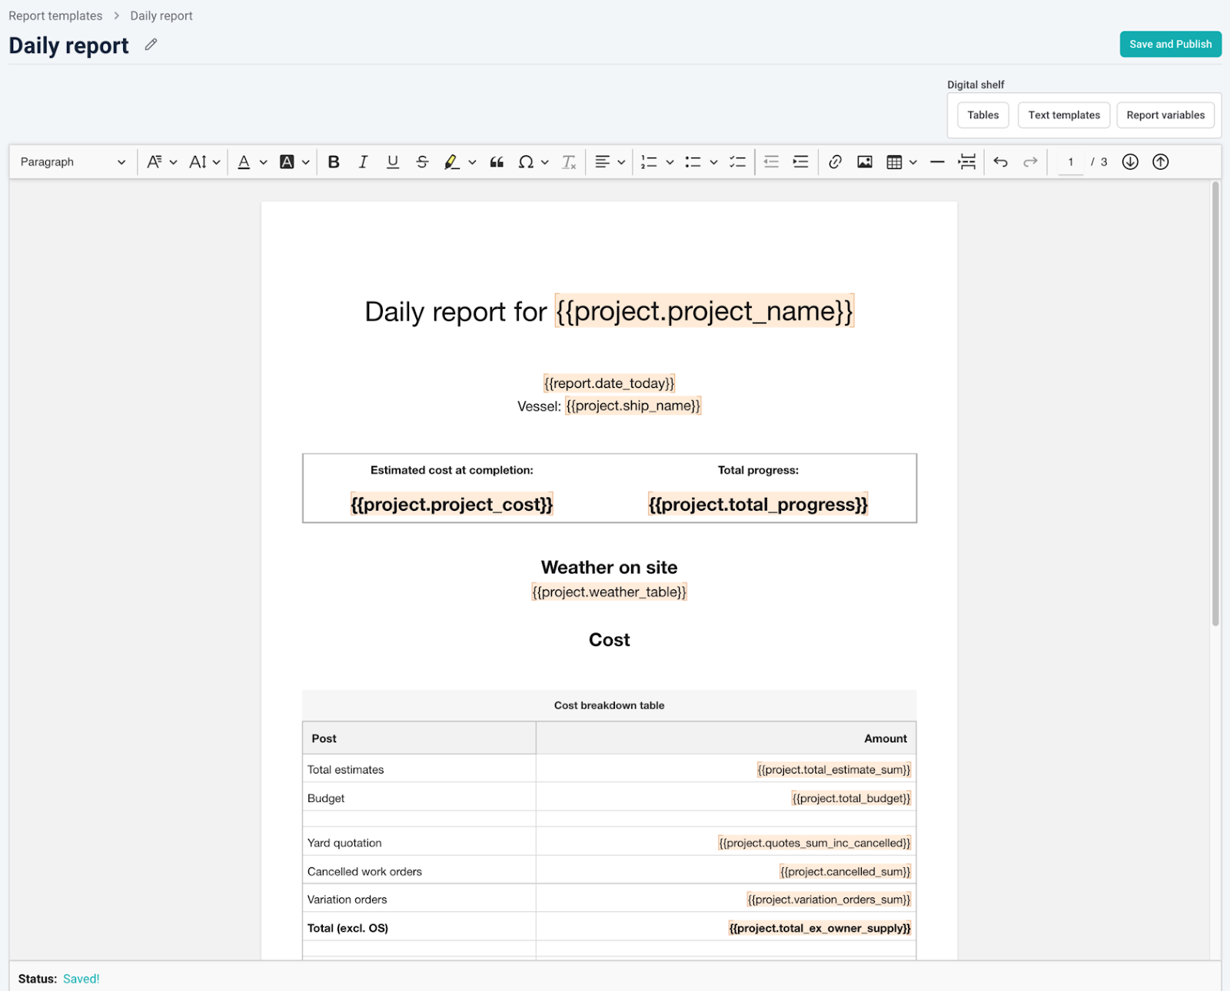Screen dimensions: 1230x991
Task: Toggle italic formatting
Action: coord(363,162)
